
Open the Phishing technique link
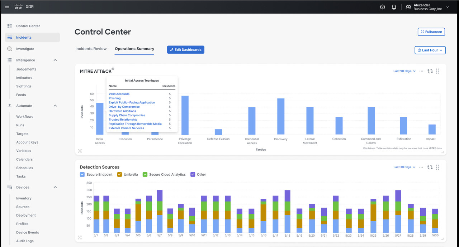(x=115, y=98)
